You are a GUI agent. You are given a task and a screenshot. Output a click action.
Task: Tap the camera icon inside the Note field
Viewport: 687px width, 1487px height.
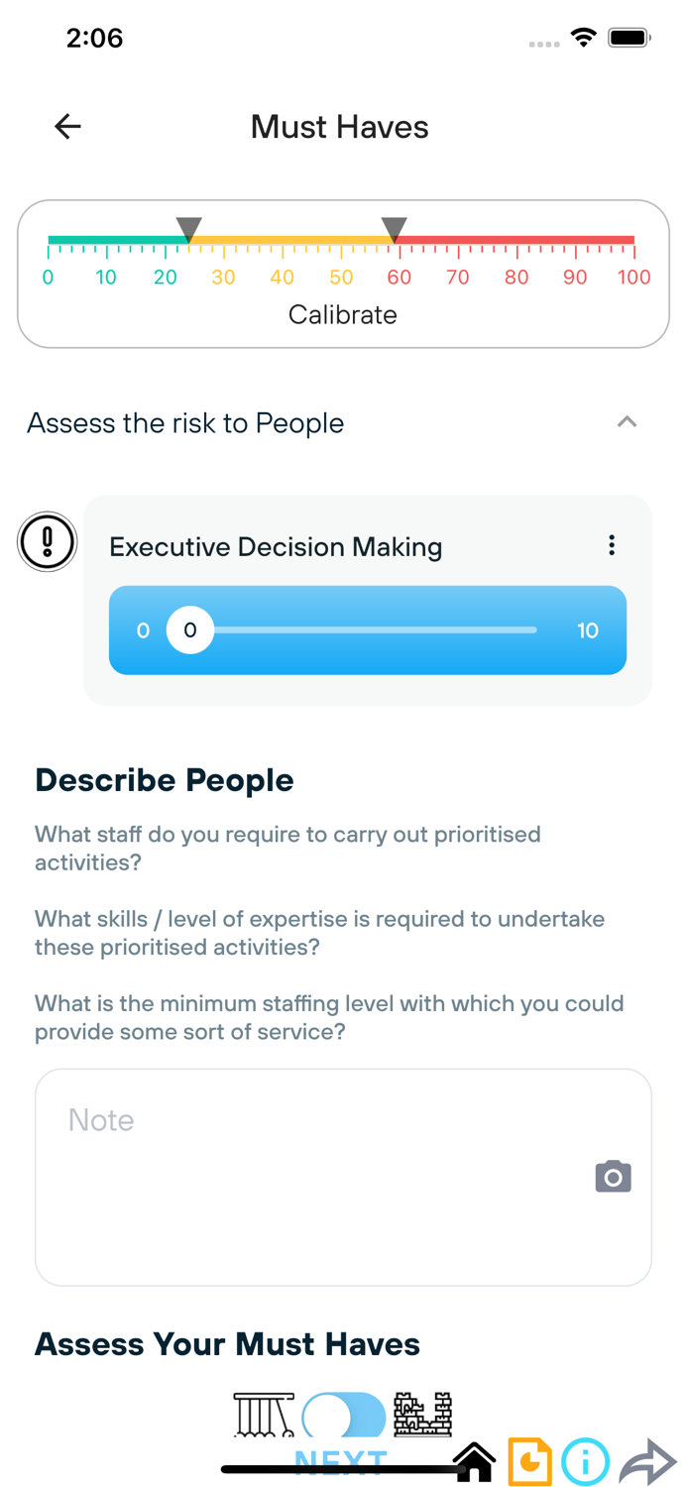pyautogui.click(x=613, y=1177)
